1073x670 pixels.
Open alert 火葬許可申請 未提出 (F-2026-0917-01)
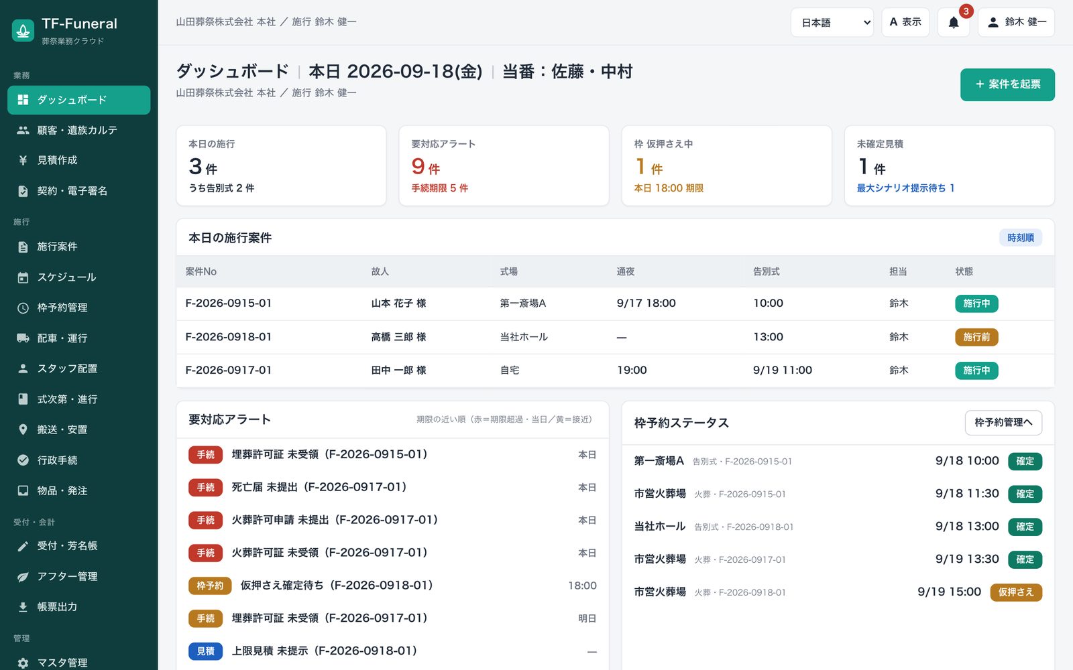pyautogui.click(x=392, y=520)
